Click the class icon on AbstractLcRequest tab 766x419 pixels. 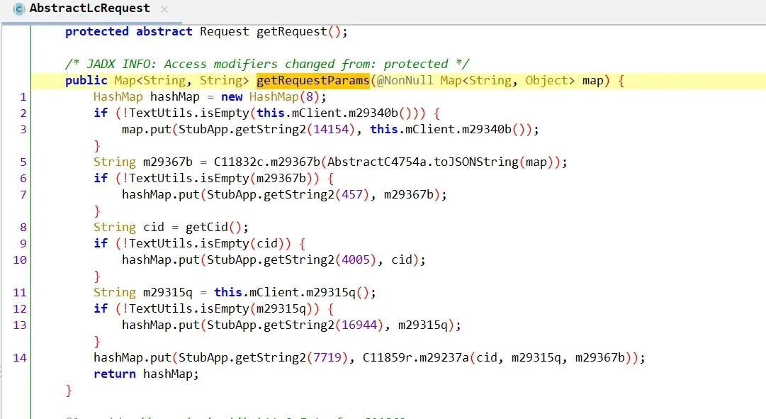pyautogui.click(x=18, y=9)
